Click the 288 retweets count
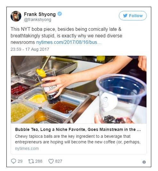158x171 pixels. (x=39, y=161)
